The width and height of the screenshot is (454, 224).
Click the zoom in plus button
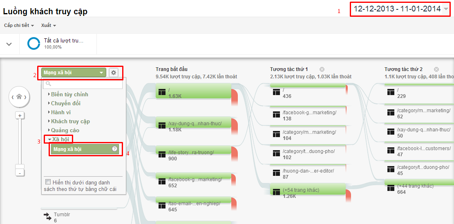[x=19, y=116]
